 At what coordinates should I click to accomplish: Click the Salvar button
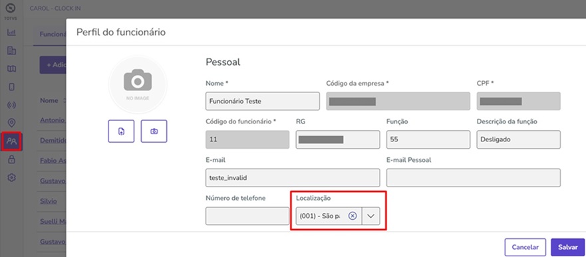click(567, 247)
